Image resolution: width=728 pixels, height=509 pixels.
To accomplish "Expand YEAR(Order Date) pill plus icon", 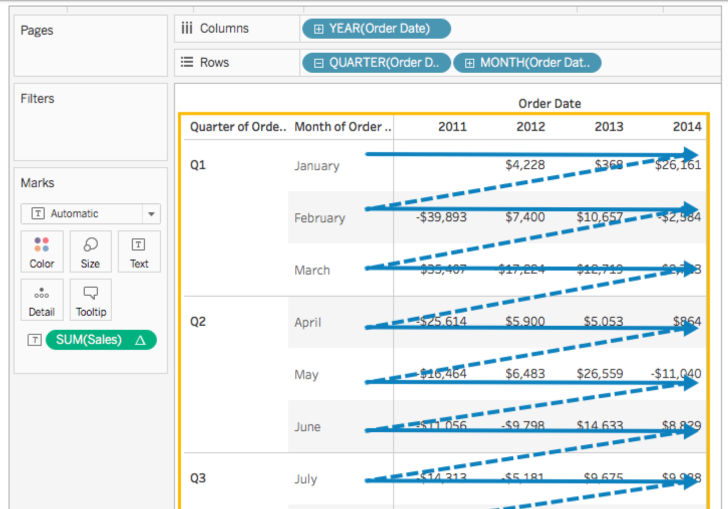I will tap(318, 29).
